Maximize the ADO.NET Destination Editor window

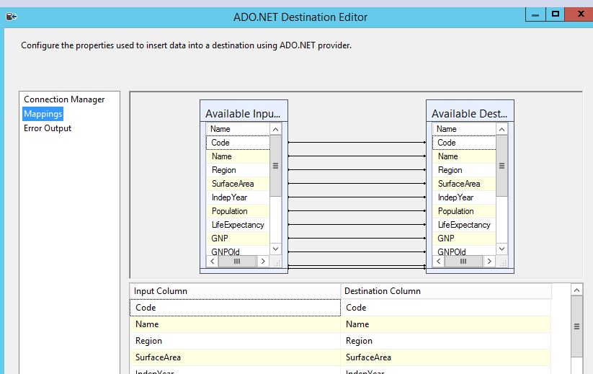[555, 14]
